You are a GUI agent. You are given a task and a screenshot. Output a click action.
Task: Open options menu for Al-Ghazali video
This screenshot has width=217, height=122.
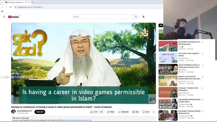pyautogui.click(x=203, y=88)
